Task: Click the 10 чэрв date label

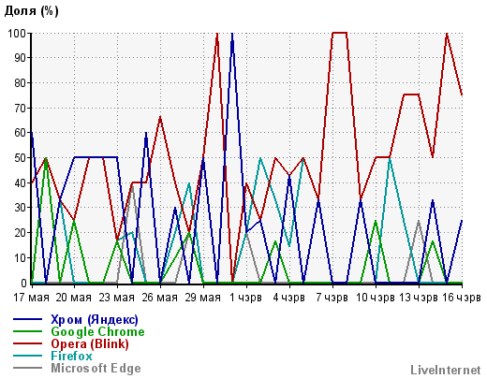Action: pyautogui.click(x=376, y=298)
